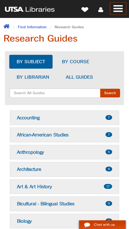The width and height of the screenshot is (129, 229).
Task: Expand the Accounting subject row
Action: click(x=65, y=118)
